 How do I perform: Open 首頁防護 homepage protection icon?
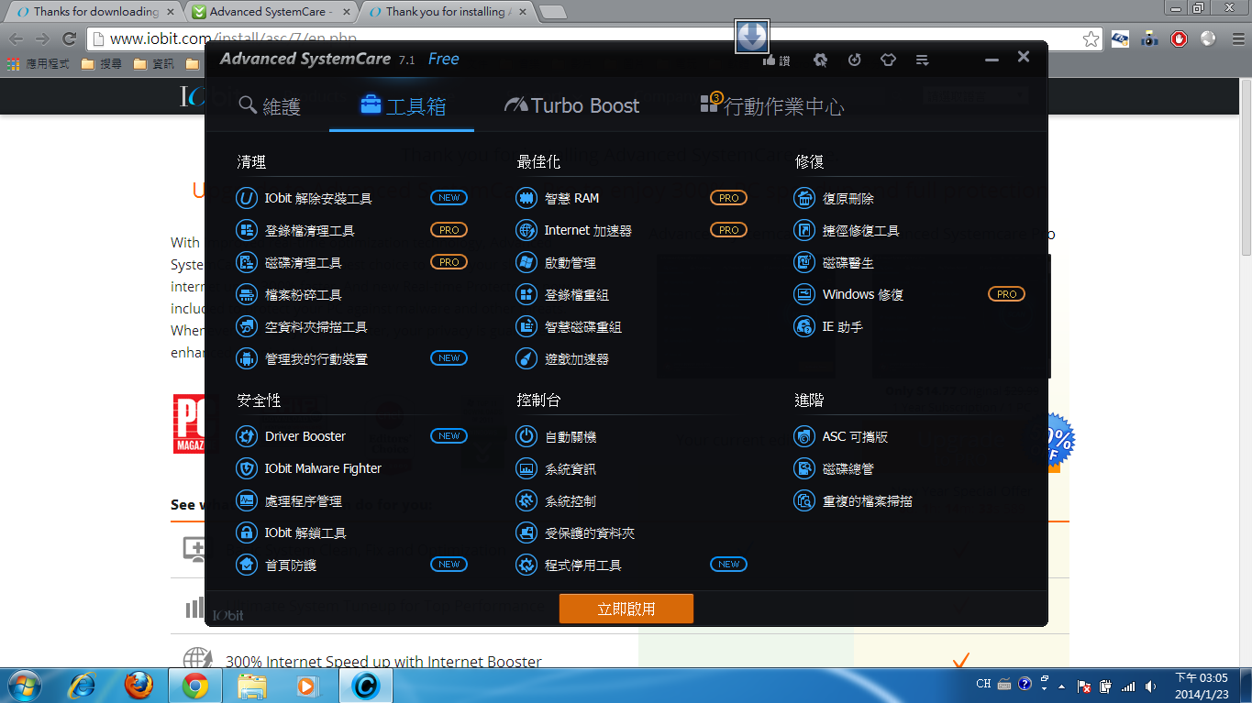coord(246,565)
